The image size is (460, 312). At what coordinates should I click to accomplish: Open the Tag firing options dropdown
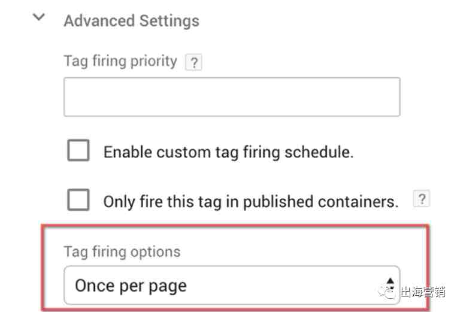(x=231, y=285)
